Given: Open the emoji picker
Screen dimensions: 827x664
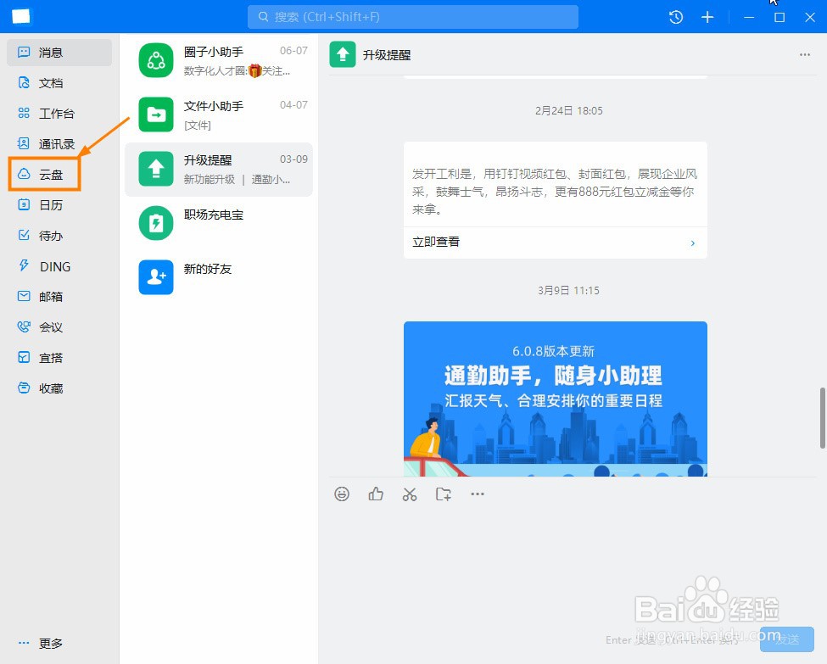Looking at the screenshot, I should pyautogui.click(x=342, y=494).
